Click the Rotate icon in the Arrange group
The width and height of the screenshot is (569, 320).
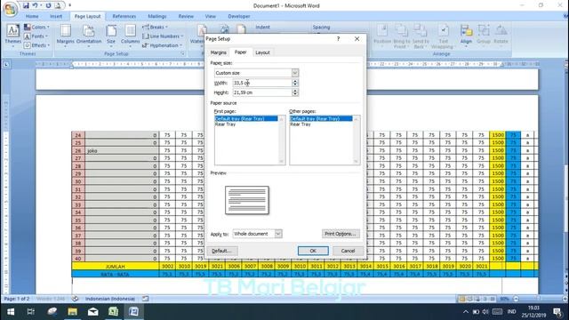(501, 36)
